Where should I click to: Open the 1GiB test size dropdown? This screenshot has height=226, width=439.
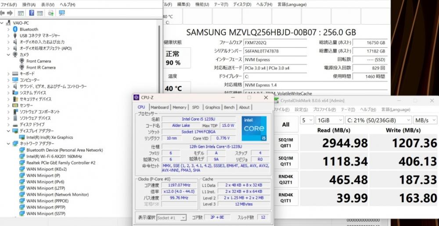pos(329,120)
